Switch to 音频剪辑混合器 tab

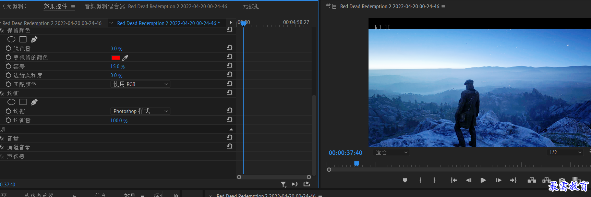point(156,6)
